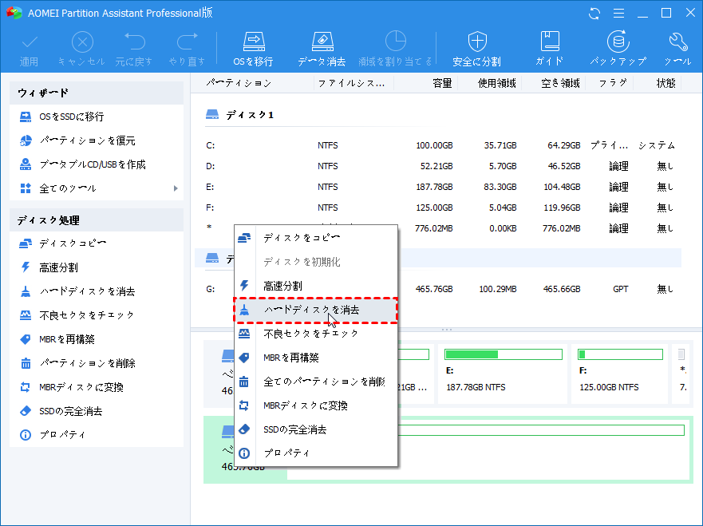Select the F: partition row

[438, 208]
